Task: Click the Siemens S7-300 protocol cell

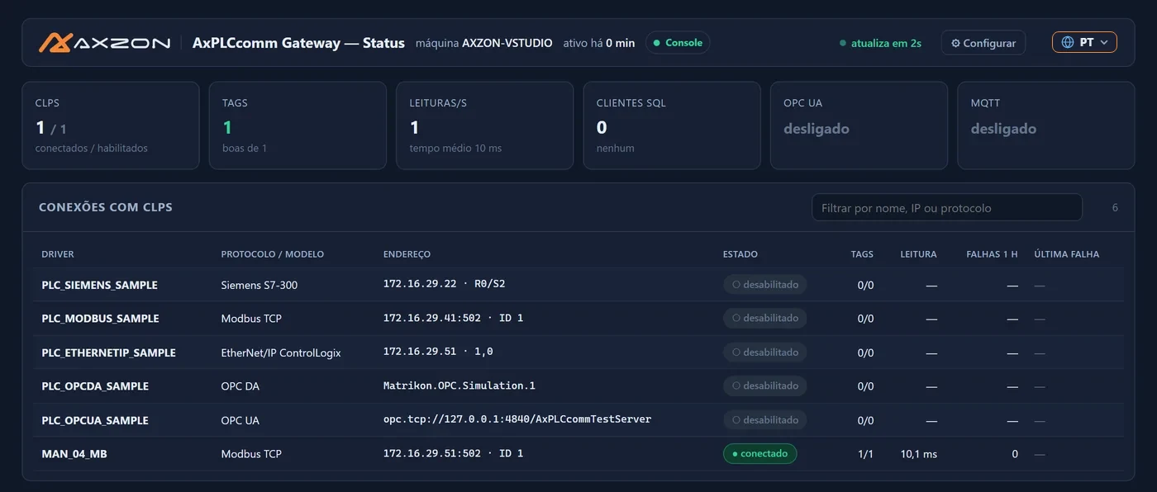Action: (x=259, y=285)
